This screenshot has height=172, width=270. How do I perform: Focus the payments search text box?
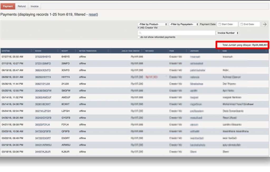coord(176,33)
